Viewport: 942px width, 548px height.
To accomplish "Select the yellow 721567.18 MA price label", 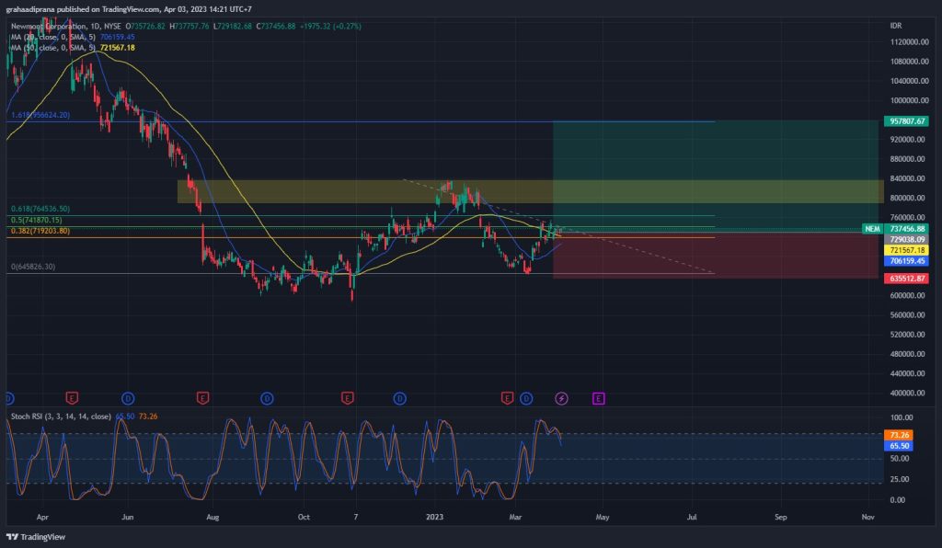I will point(907,250).
